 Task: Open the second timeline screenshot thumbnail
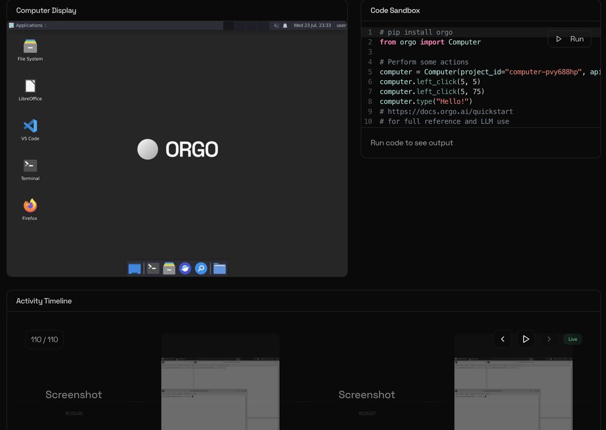(513, 382)
